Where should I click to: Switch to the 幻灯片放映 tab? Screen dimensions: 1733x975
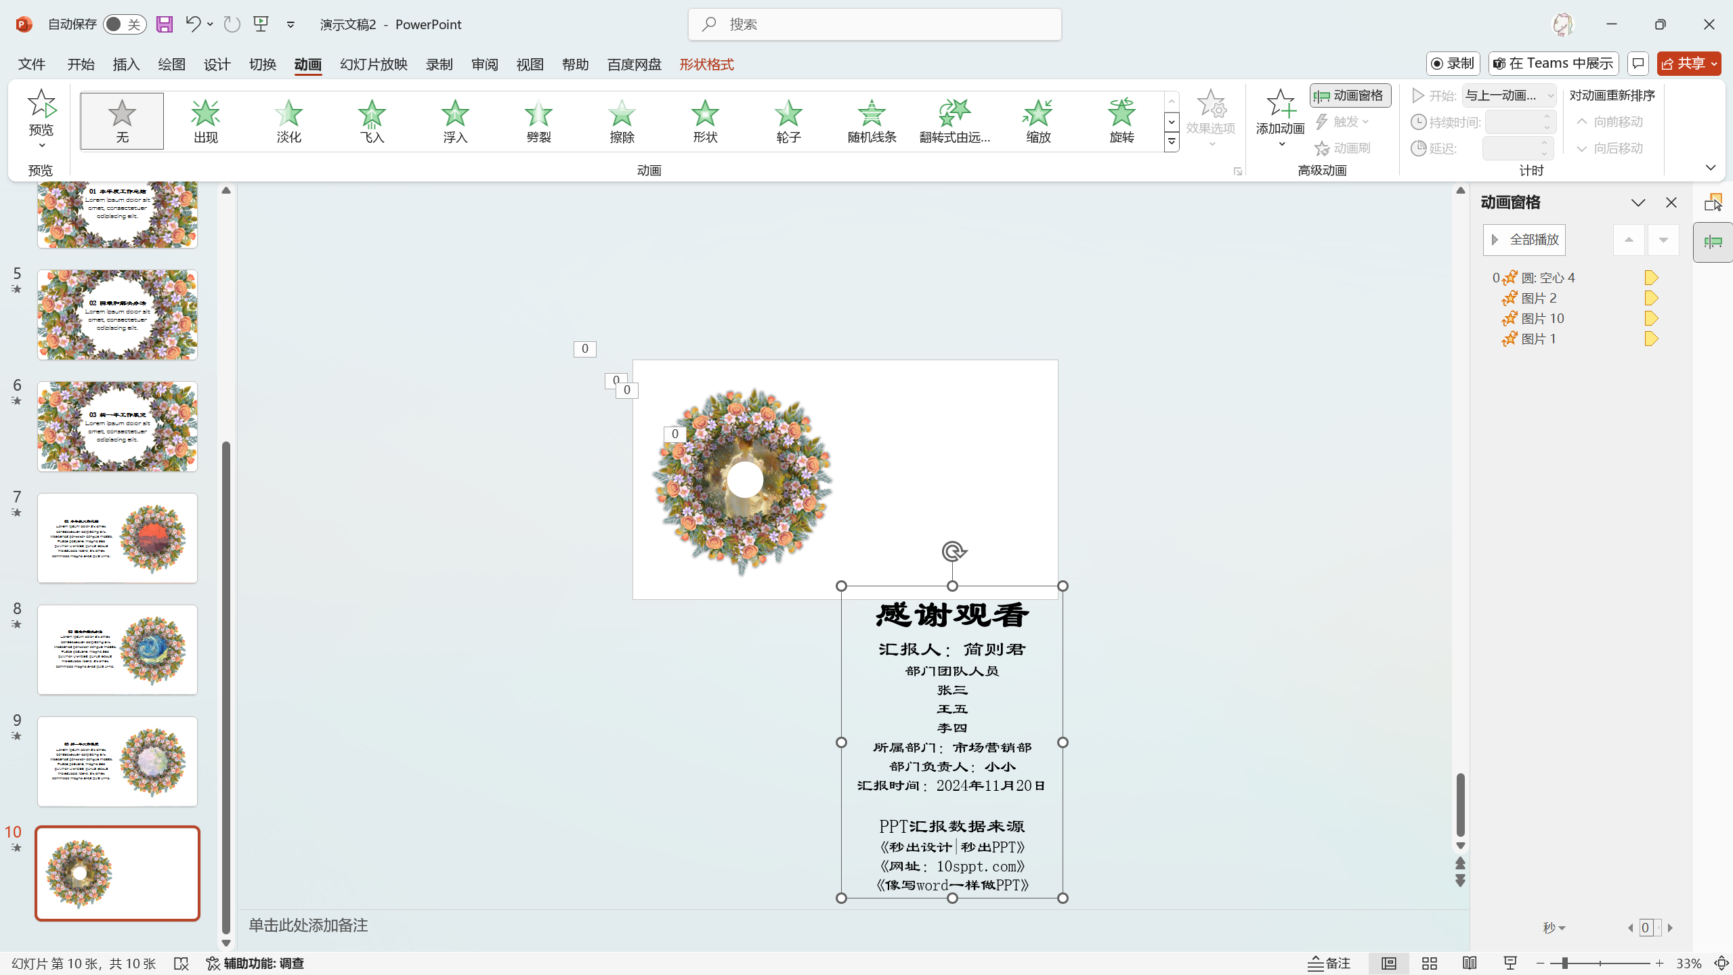coord(373,64)
